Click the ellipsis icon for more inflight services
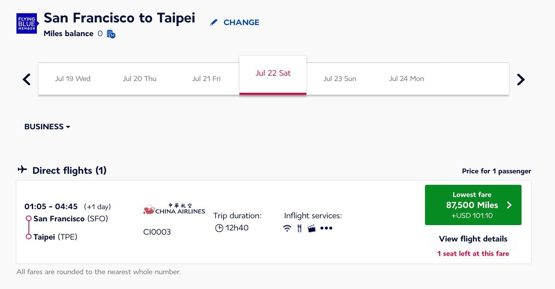 click(x=326, y=228)
